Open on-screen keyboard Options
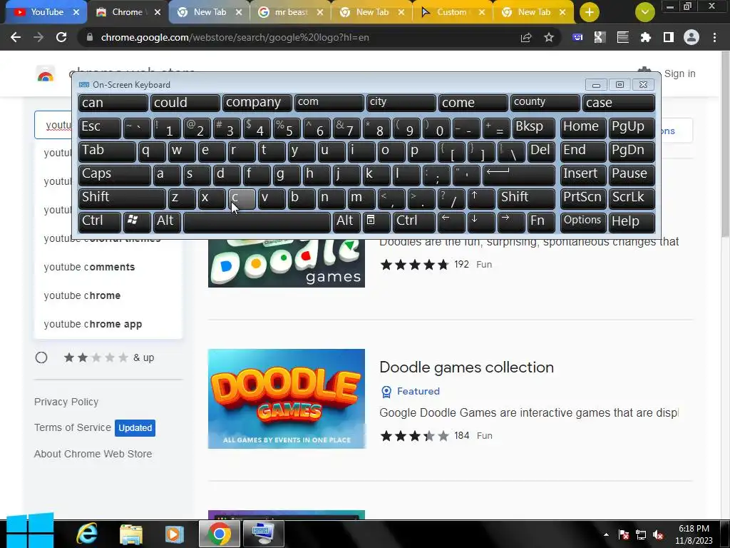The image size is (730, 548). [583, 222]
